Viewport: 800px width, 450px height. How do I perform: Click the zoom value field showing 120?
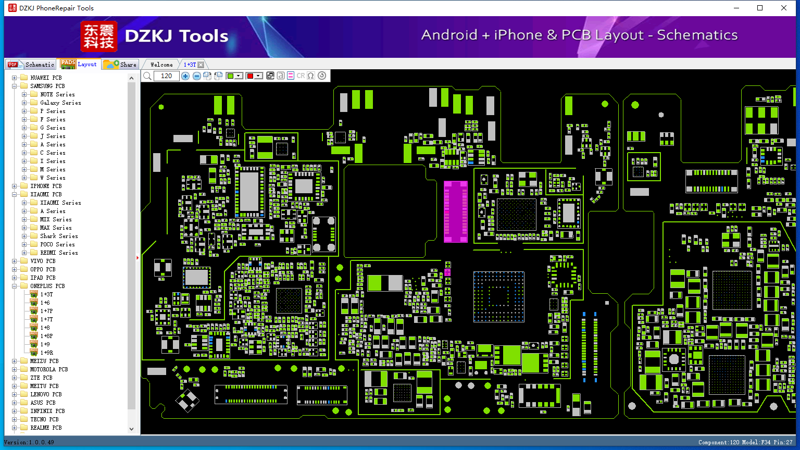(x=167, y=76)
